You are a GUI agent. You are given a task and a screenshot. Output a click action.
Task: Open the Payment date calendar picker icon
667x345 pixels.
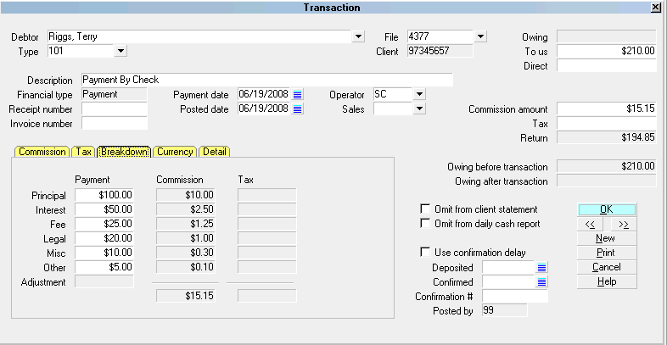click(x=297, y=95)
